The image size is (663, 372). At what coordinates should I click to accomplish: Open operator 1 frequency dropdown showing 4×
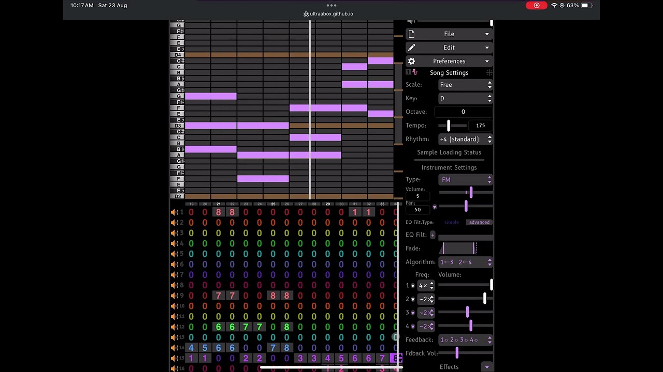(426, 286)
